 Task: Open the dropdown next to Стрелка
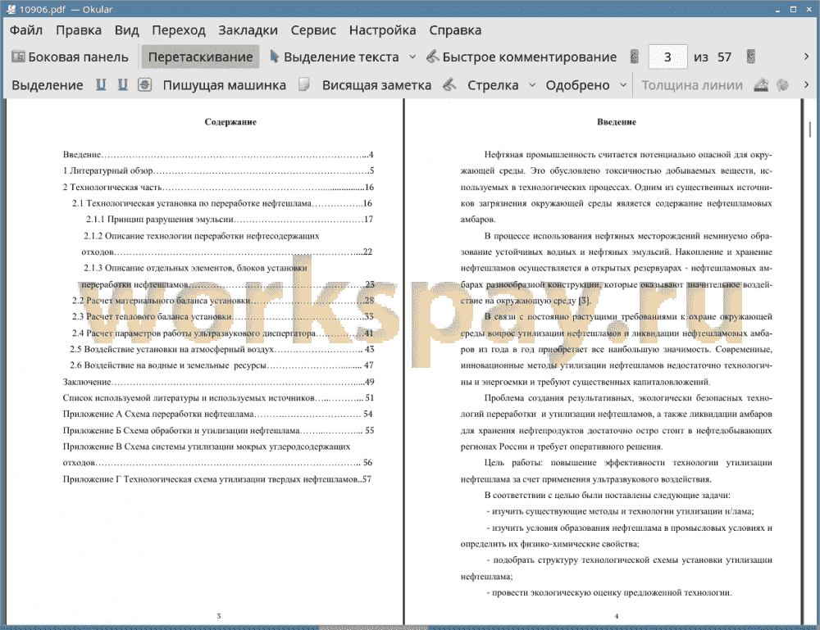click(532, 84)
